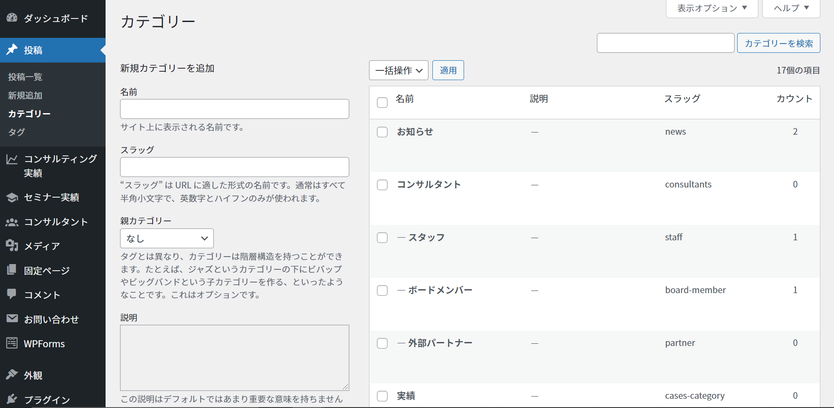This screenshot has width=834, height=408.
Task: Check the お知らせ category checkbox
Action: [x=382, y=132]
